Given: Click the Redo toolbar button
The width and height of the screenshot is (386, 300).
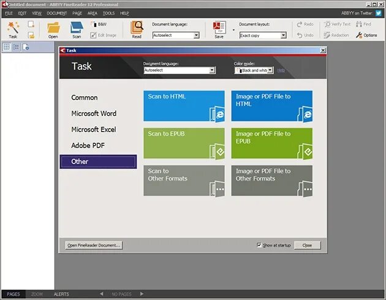Looking at the screenshot, I should [x=305, y=24].
